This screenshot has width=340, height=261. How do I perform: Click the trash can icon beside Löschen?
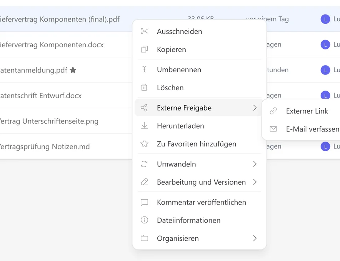coord(144,88)
